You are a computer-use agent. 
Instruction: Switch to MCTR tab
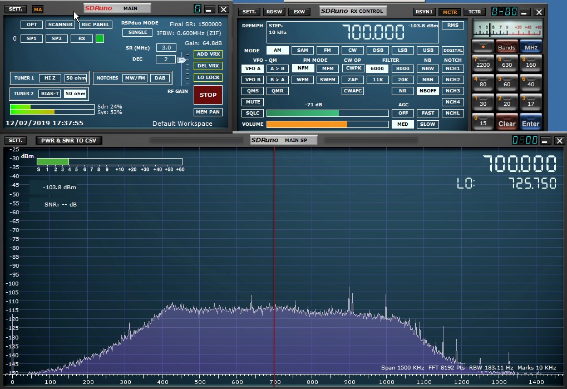click(x=450, y=12)
